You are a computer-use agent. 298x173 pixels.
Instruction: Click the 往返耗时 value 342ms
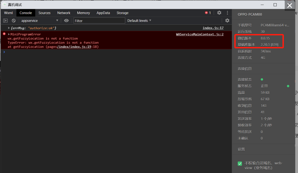point(266,51)
